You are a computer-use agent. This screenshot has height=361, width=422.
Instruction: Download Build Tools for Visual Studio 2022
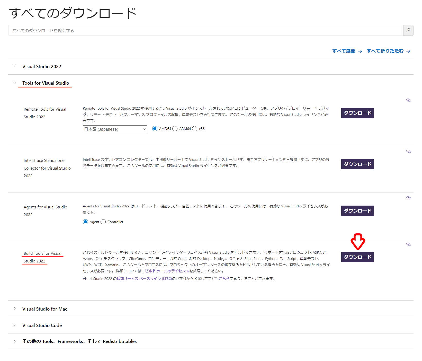[x=357, y=257]
